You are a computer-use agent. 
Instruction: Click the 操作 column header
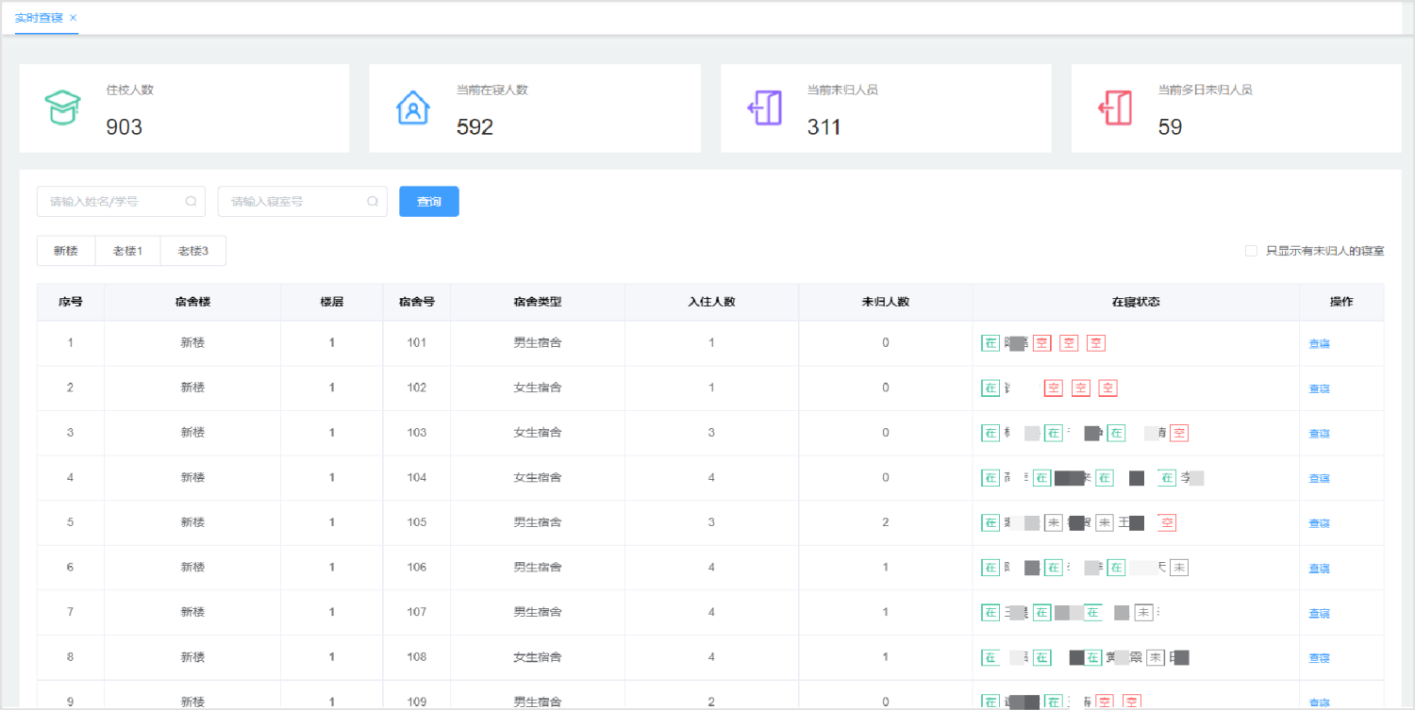[1341, 302]
